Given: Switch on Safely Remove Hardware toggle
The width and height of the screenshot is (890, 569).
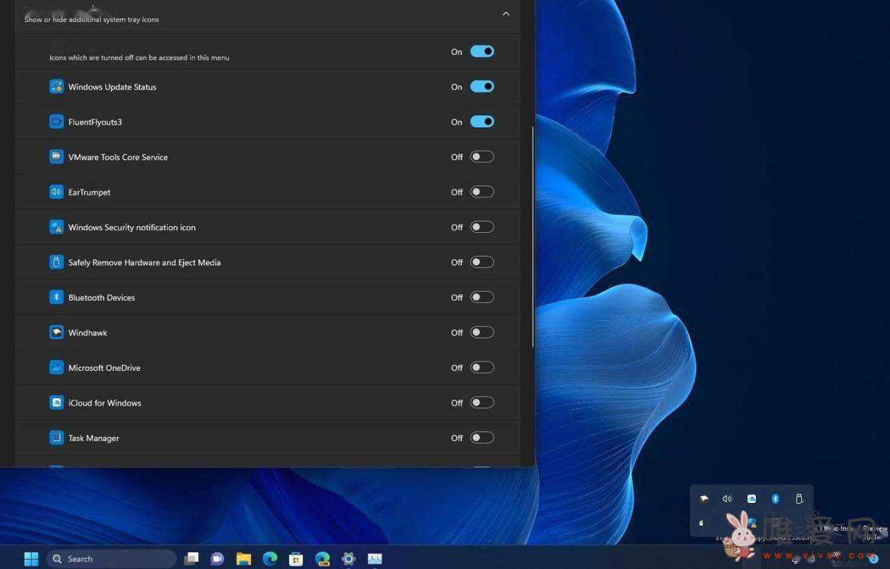Looking at the screenshot, I should click(482, 262).
